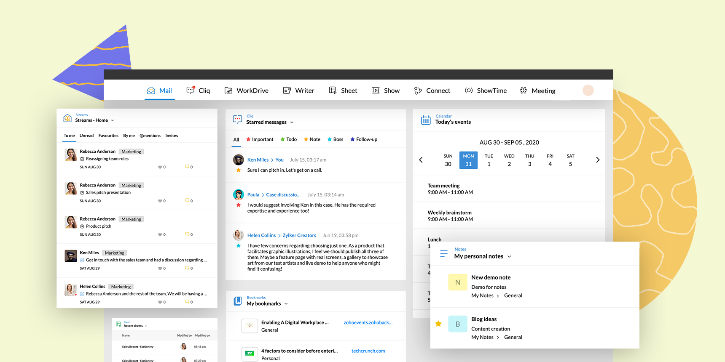
Task: Open WorkDrive from the top bar
Action: [228, 90]
